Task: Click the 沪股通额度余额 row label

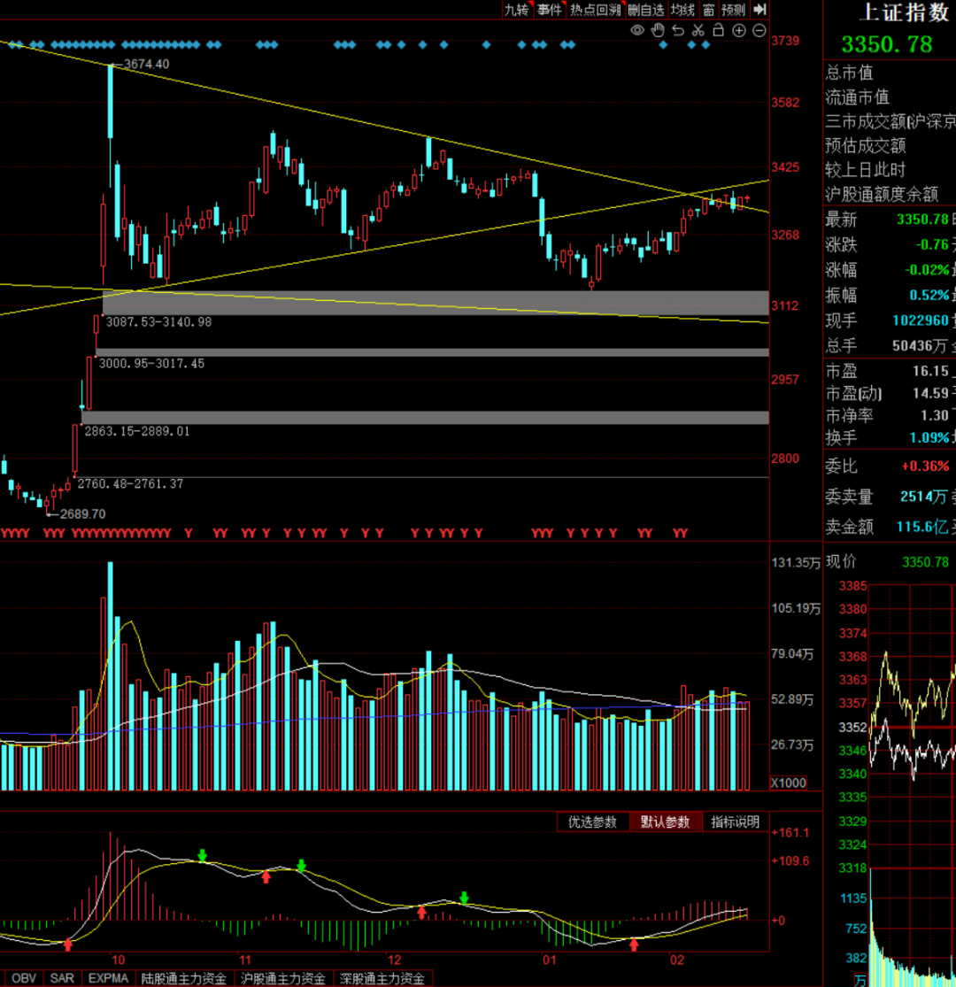Action: [x=882, y=194]
